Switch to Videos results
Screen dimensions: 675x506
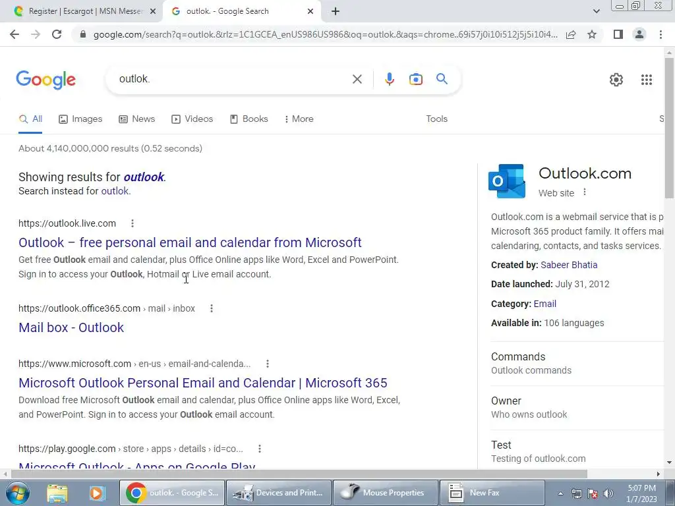(192, 119)
